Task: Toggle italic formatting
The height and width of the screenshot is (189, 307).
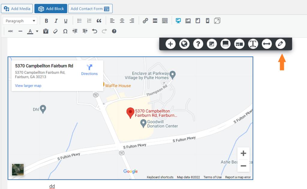Action: [56, 21]
